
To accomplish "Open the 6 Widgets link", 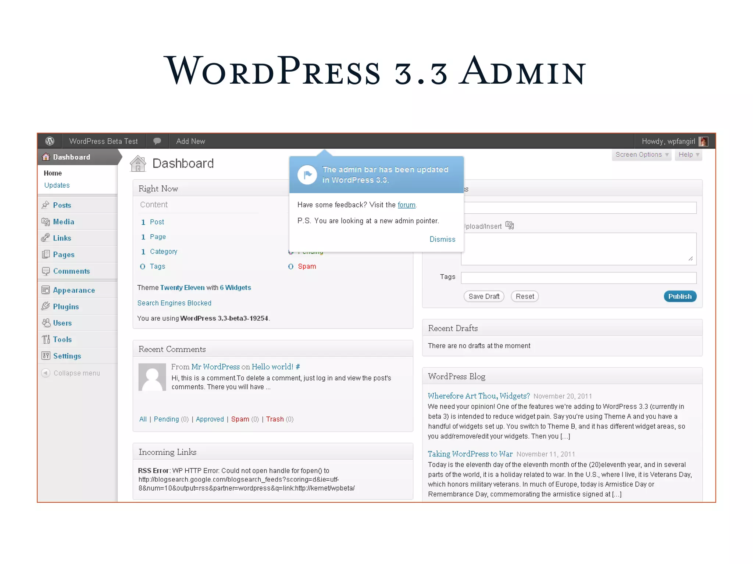I will coord(235,288).
